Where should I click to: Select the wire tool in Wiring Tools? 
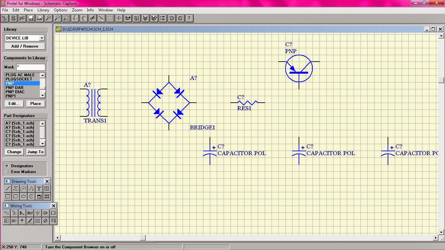(x=7, y=213)
